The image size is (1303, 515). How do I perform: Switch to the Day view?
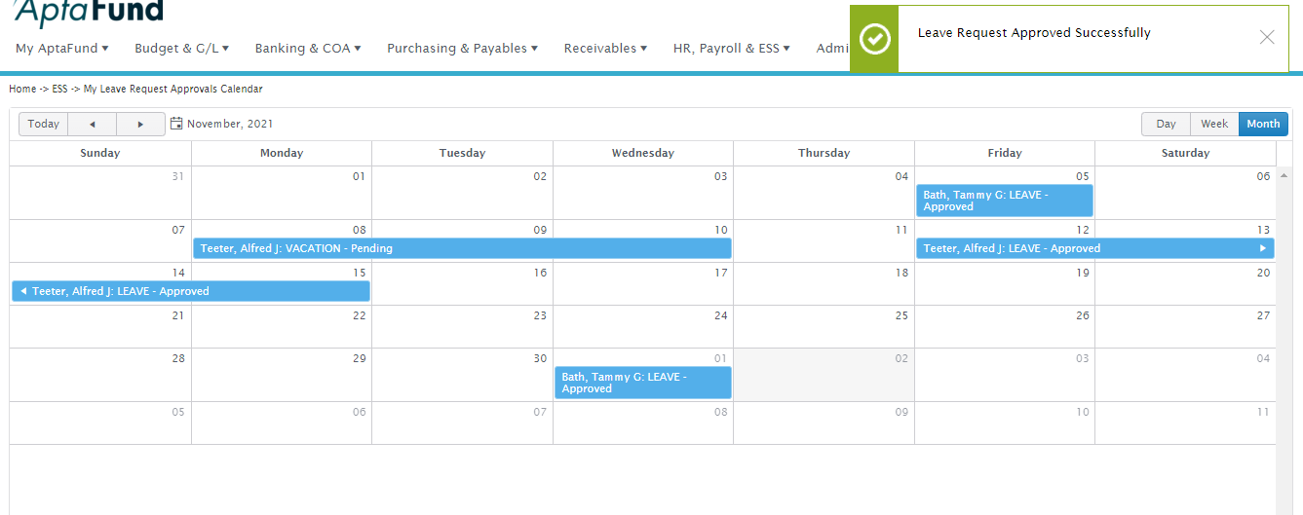coord(1166,124)
